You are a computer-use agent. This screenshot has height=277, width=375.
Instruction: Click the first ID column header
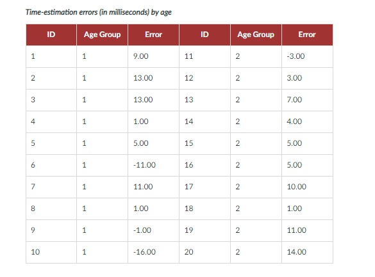[51, 35]
